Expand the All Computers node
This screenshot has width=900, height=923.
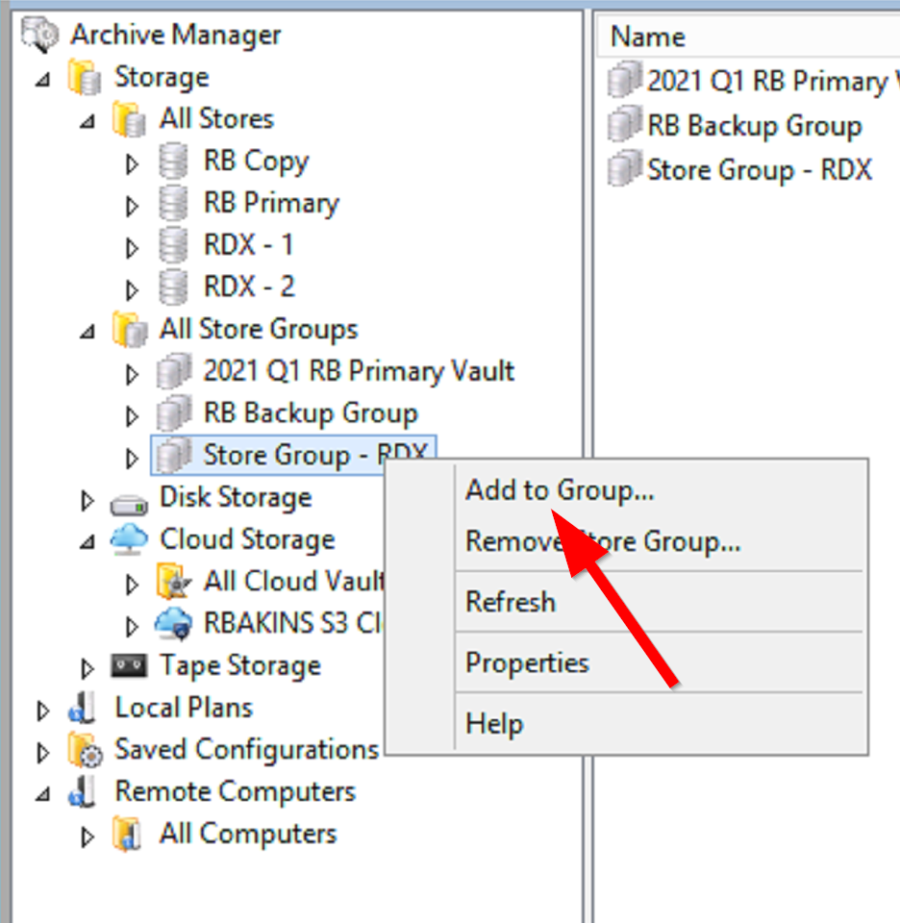(87, 837)
